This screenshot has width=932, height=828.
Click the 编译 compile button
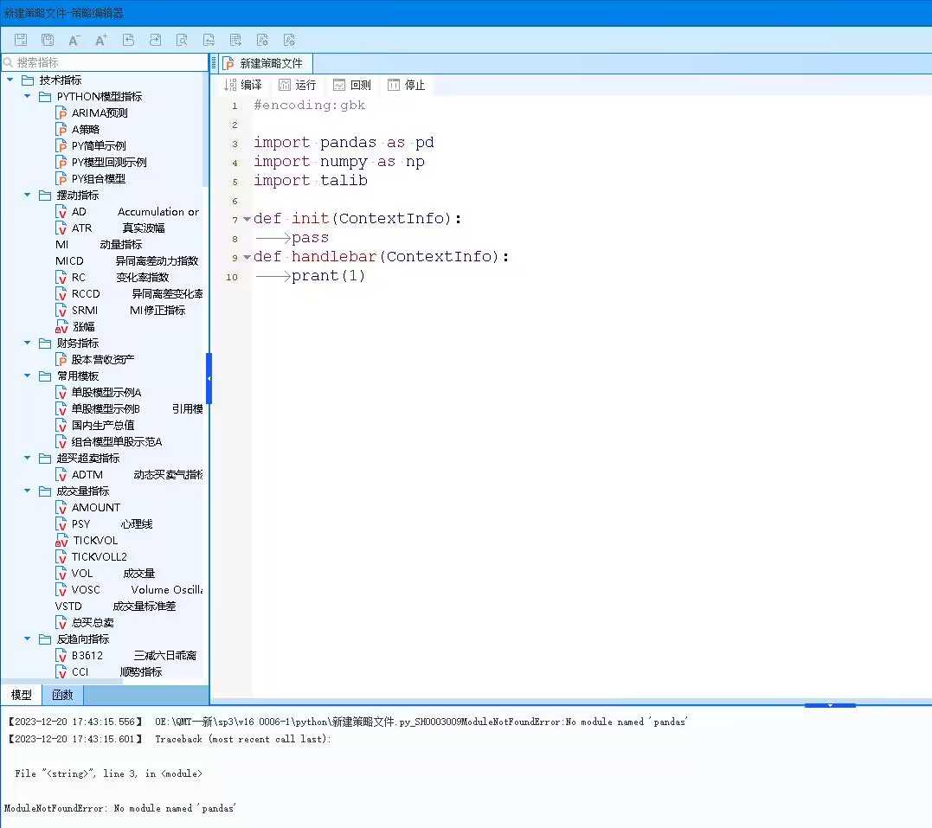(x=243, y=85)
